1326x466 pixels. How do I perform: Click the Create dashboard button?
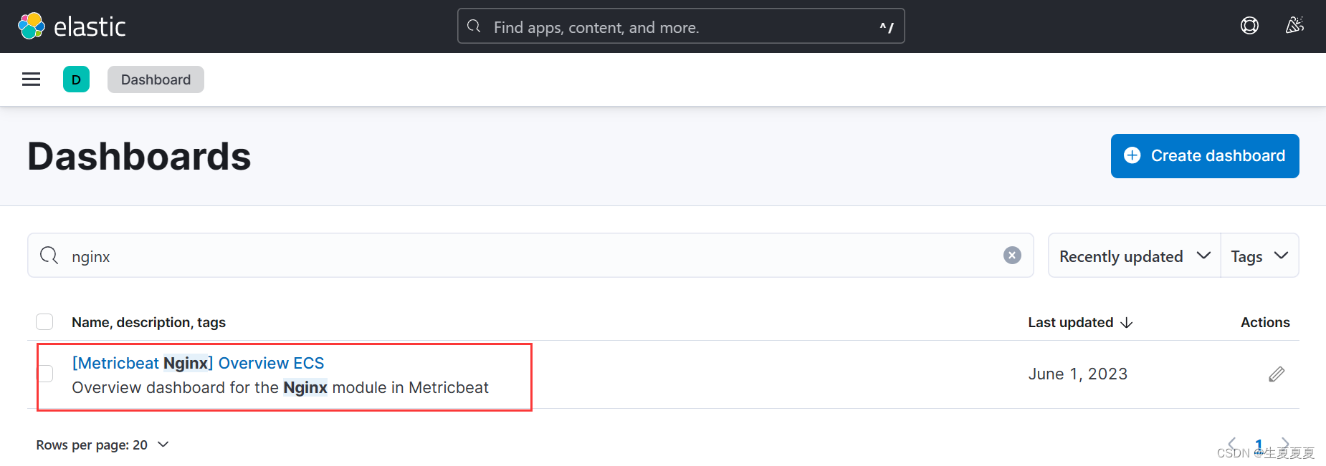point(1205,156)
